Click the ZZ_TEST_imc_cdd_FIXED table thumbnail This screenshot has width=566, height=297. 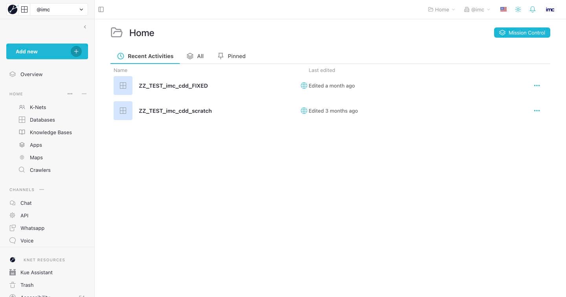pyautogui.click(x=123, y=86)
